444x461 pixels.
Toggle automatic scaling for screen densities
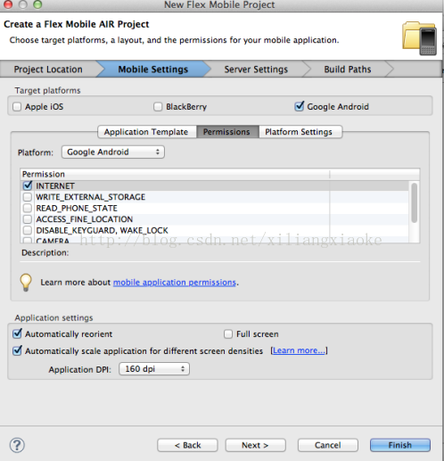tap(17, 350)
